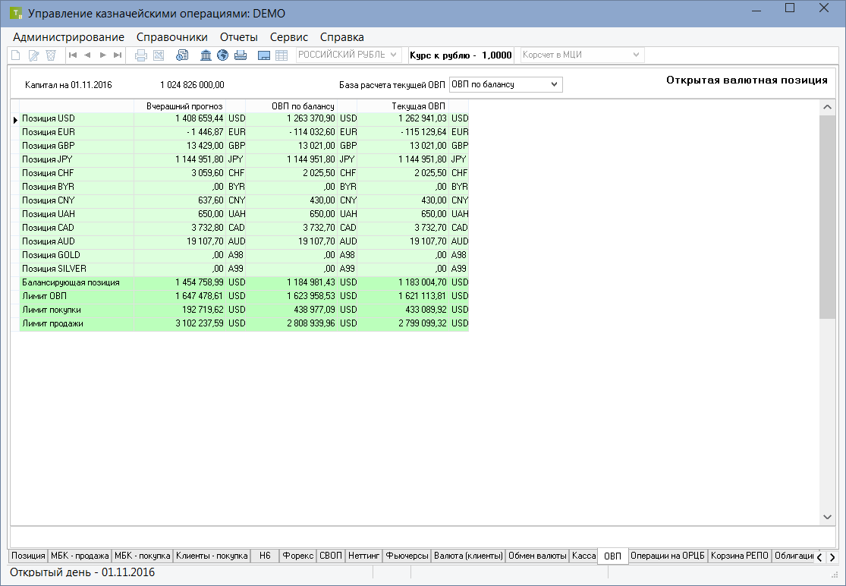Click the table grid toolbar icon
Screen dimensions: 846x586
[281, 55]
